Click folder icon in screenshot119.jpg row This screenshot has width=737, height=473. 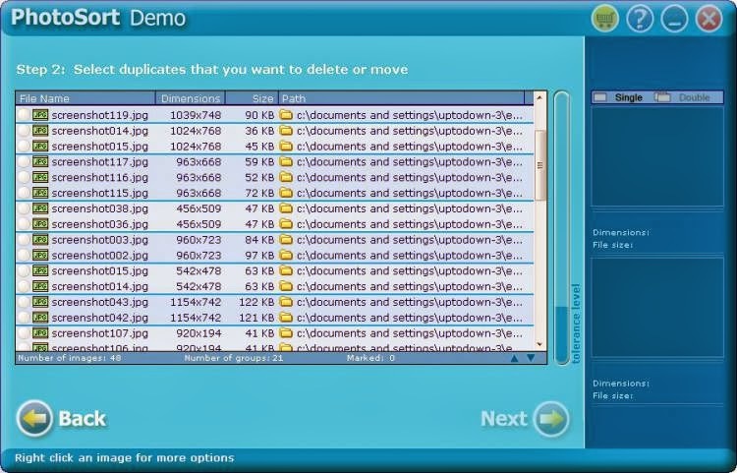coord(286,115)
